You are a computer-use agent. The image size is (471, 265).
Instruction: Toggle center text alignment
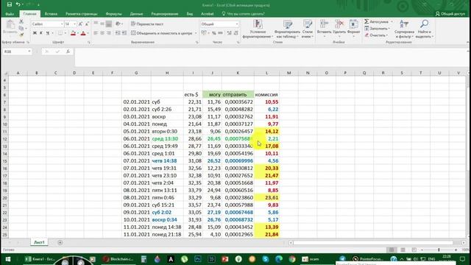coord(102,33)
